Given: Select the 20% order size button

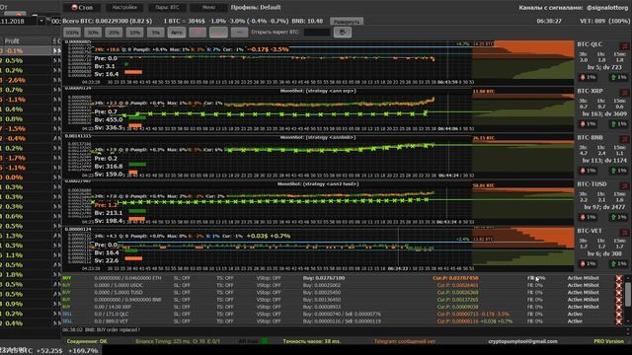Looking at the screenshot, I should (115, 33).
